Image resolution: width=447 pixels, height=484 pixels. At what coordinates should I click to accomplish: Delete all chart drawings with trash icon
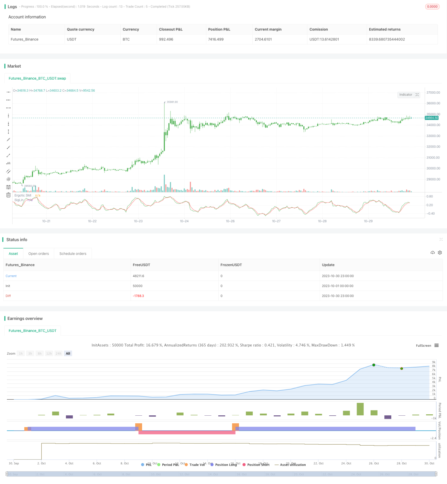[x=8, y=195]
